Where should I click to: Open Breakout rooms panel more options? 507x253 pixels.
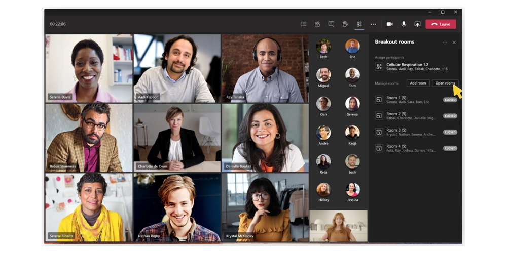(x=445, y=43)
